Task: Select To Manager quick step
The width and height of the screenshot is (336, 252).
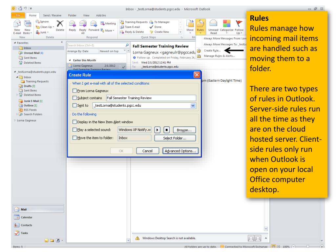Action: [159, 22]
